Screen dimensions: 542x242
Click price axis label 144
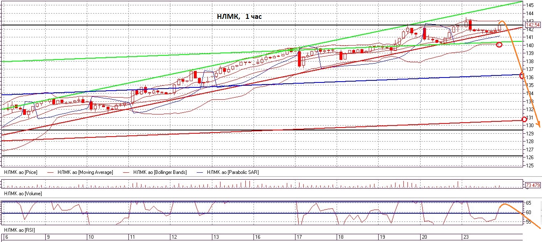pyautogui.click(x=530, y=13)
